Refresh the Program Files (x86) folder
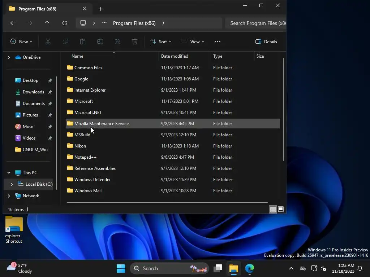370x277 pixels. (64, 23)
